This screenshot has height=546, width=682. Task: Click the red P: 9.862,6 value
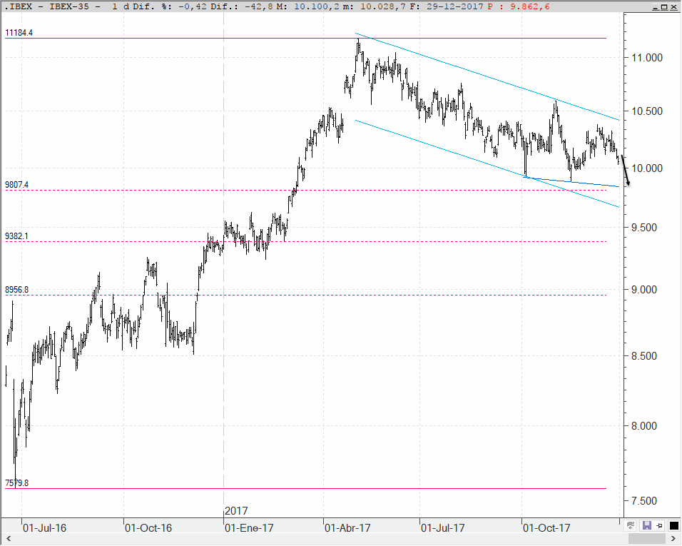[519, 6]
